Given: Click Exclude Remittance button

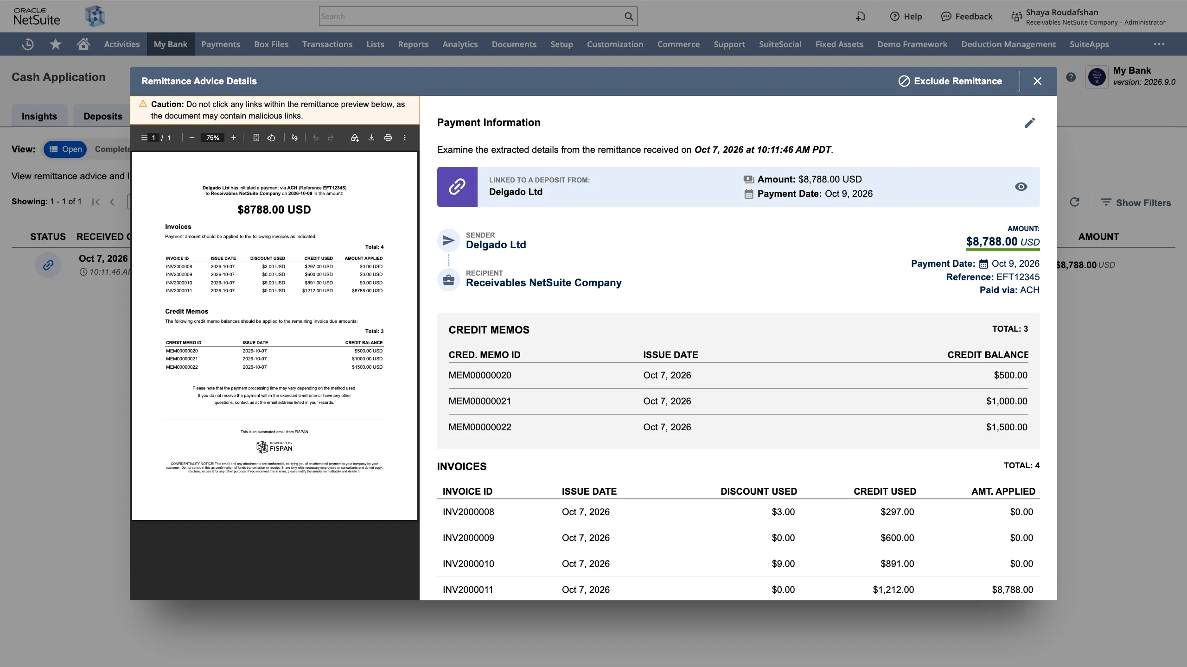Looking at the screenshot, I should pos(950,81).
